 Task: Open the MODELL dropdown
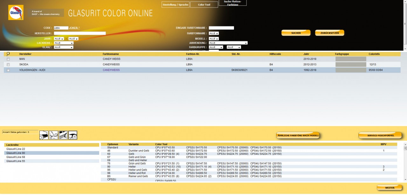click(214, 39)
